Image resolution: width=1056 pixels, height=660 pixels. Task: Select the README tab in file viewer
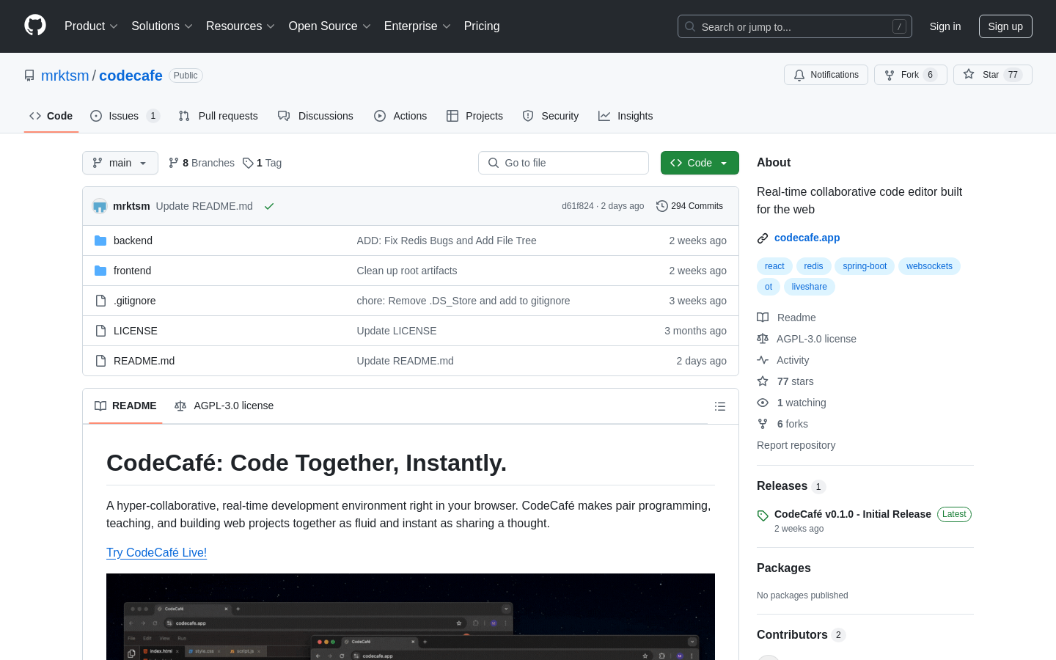(x=125, y=406)
